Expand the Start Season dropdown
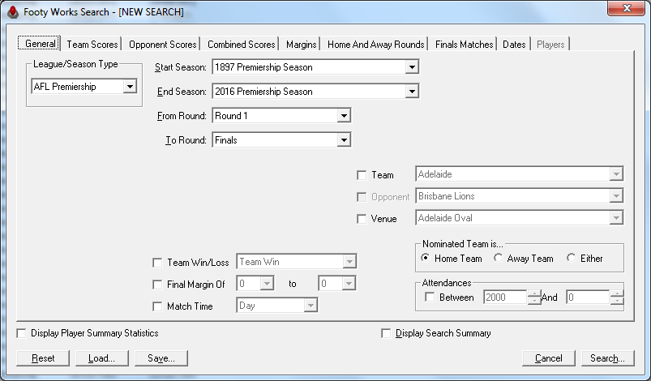The image size is (651, 381). tap(412, 67)
